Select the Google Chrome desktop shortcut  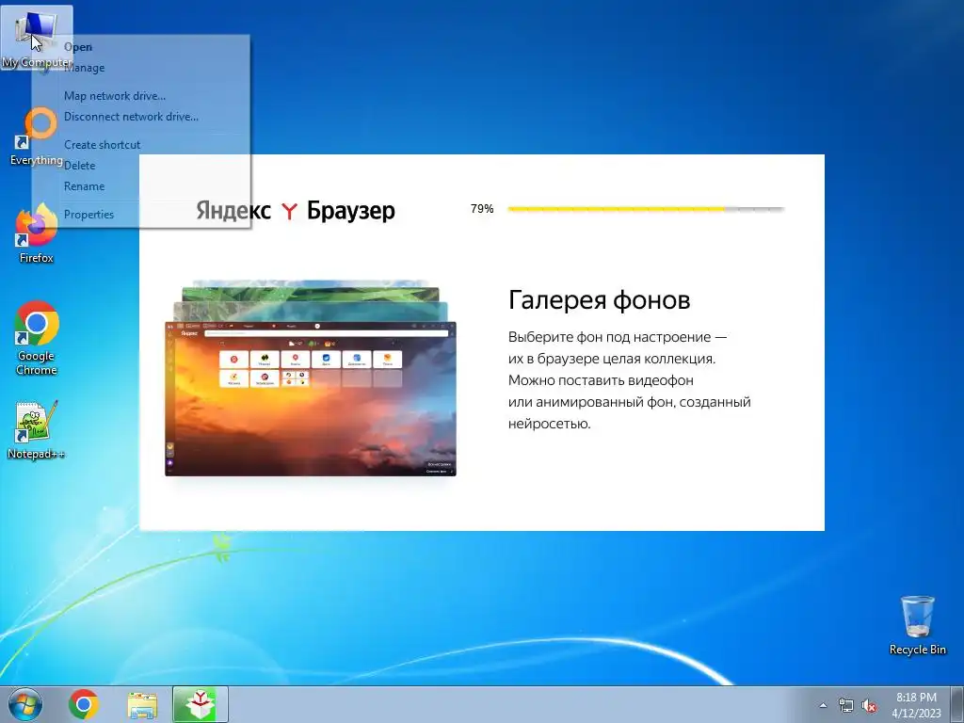coord(37,338)
